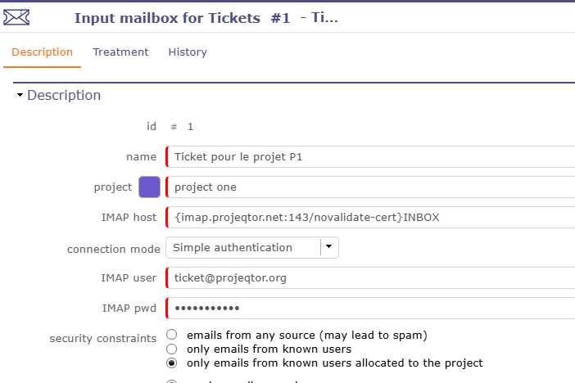The height and width of the screenshot is (383, 575).
Task: Open the Treatment tab
Action: coord(120,52)
